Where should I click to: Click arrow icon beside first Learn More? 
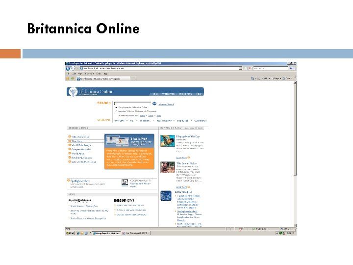point(189,158)
